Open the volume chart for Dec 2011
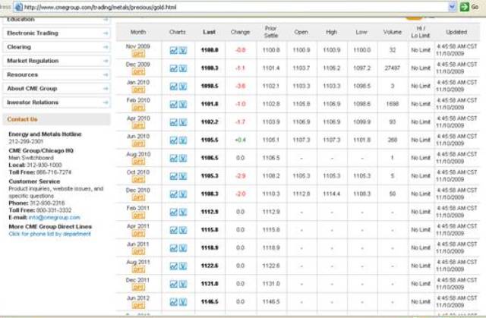 pos(183,284)
